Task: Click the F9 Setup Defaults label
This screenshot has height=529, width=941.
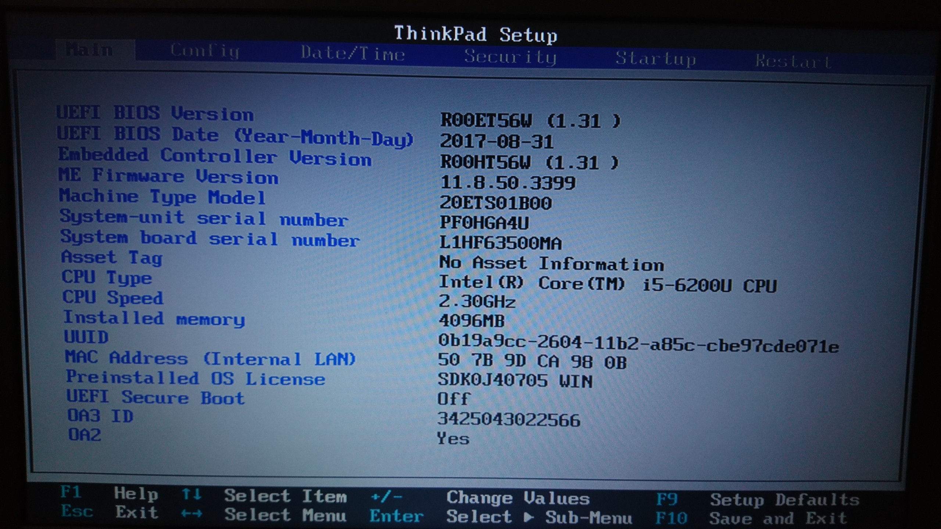Action: click(666, 499)
